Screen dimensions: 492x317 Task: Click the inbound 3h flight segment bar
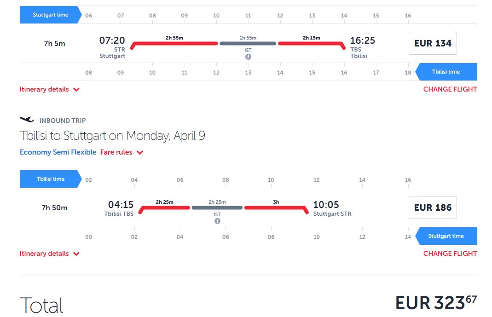[275, 208]
